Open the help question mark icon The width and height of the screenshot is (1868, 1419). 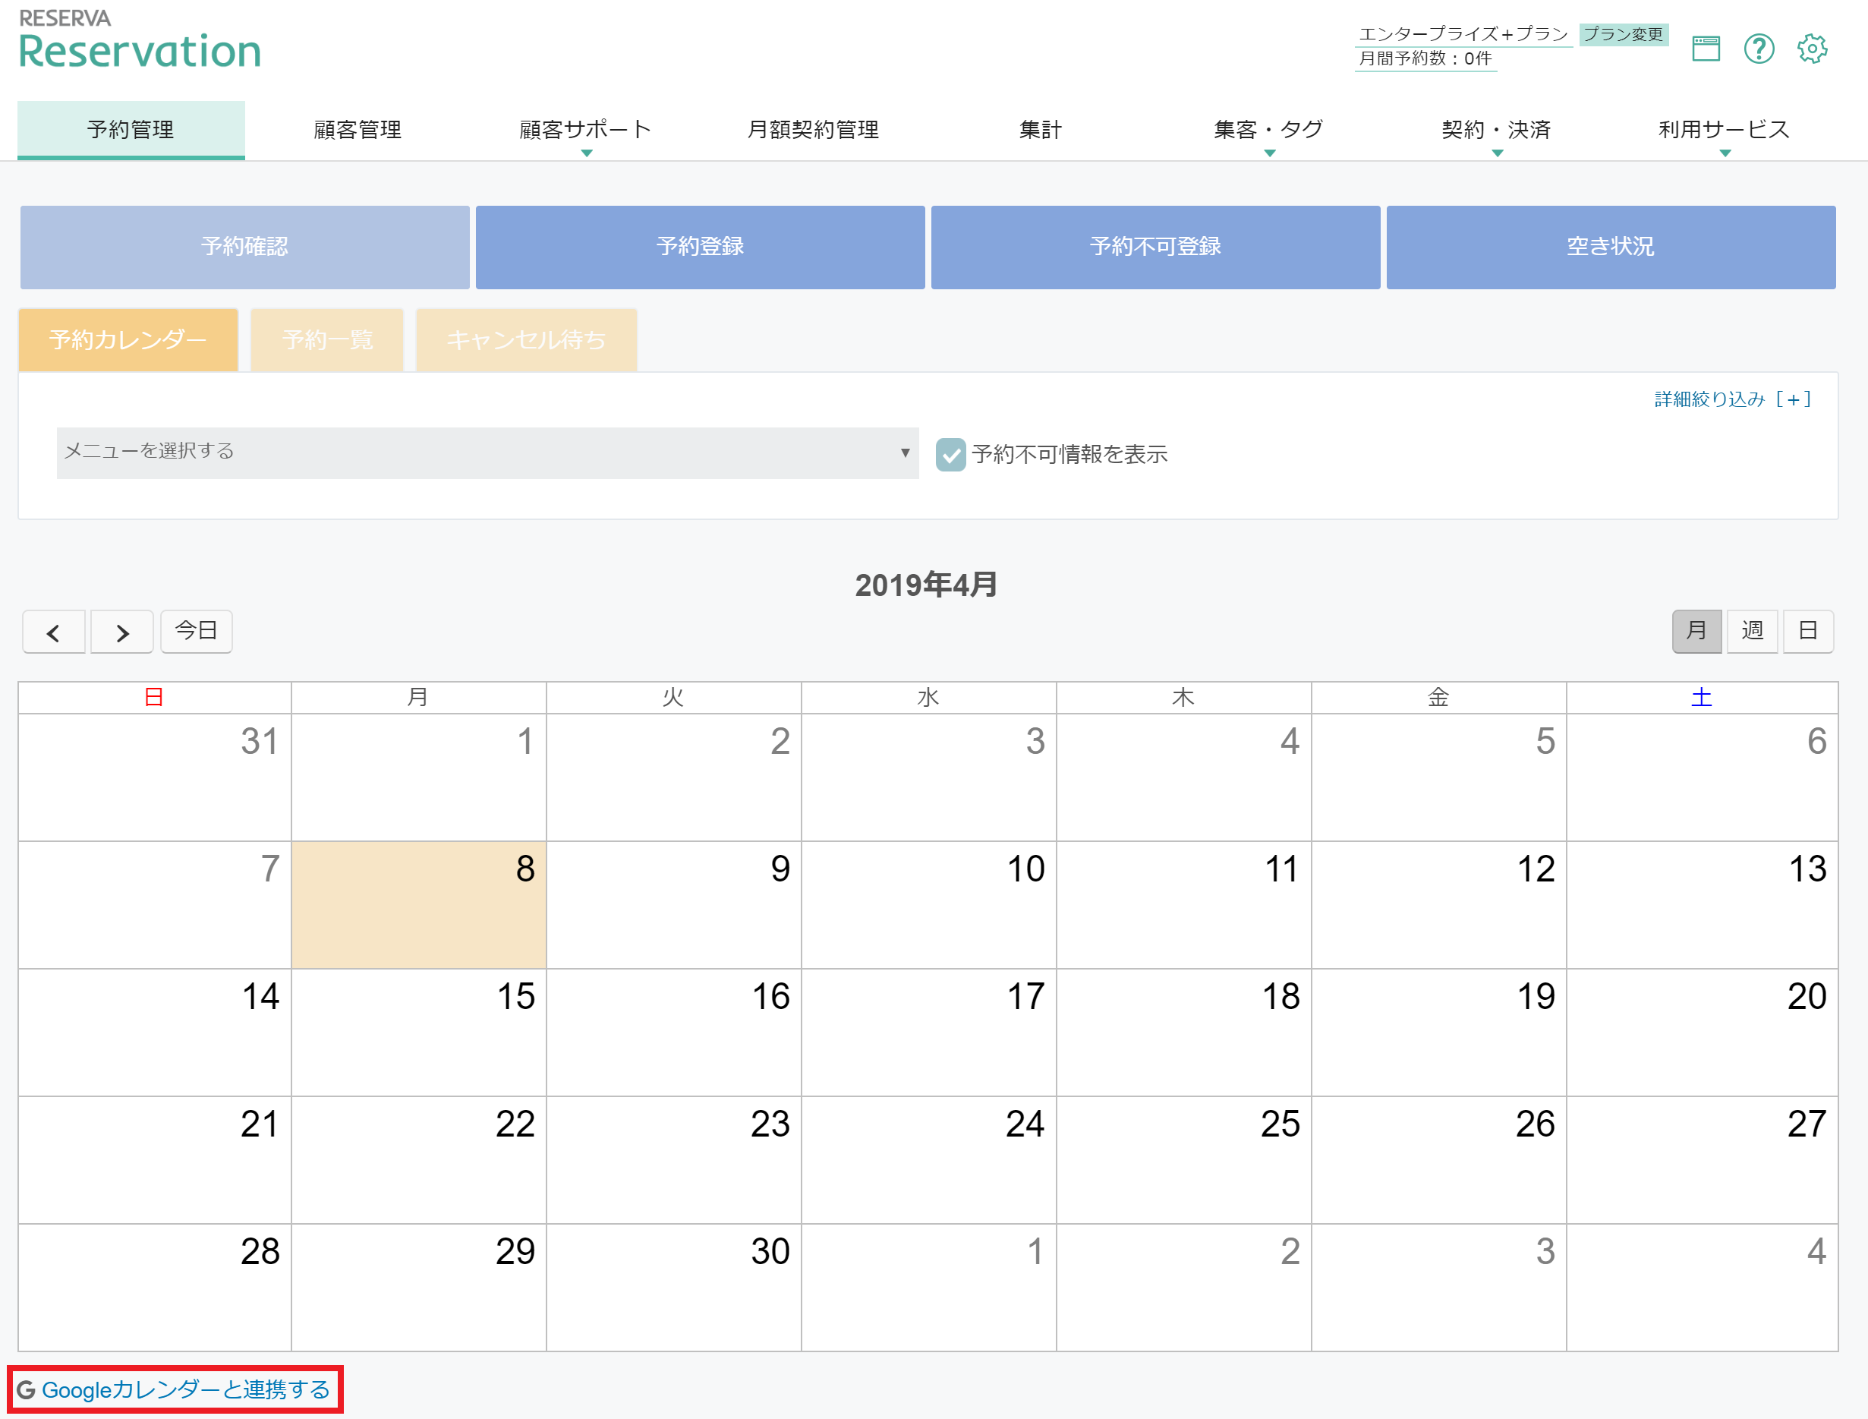pos(1758,48)
